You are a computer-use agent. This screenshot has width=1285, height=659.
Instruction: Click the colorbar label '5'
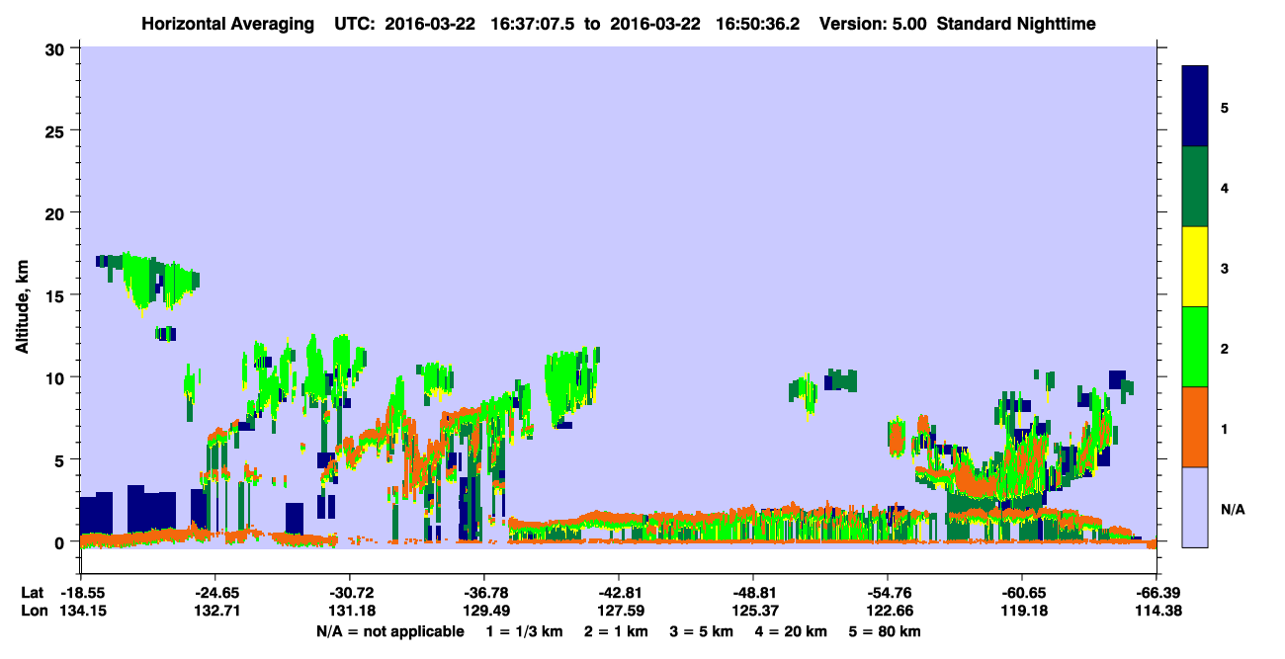(1225, 107)
